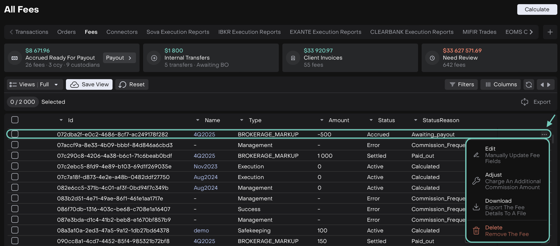Click the refresh icon beside Columns
This screenshot has height=246, width=560.
point(529,84)
